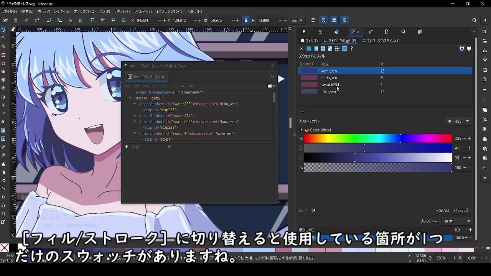491x276 pixels.
Task: Click the RGBA hex value field
Action: pyautogui.click(x=461, y=210)
